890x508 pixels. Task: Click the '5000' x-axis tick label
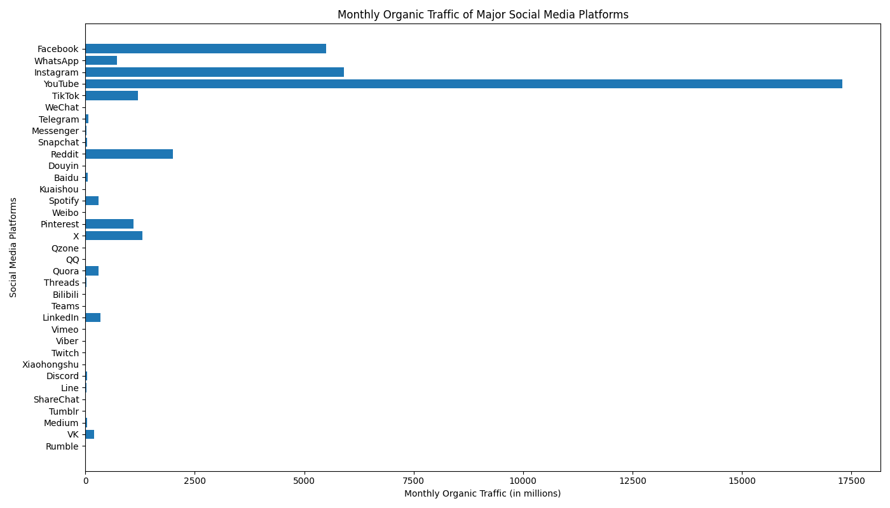[x=305, y=481]
